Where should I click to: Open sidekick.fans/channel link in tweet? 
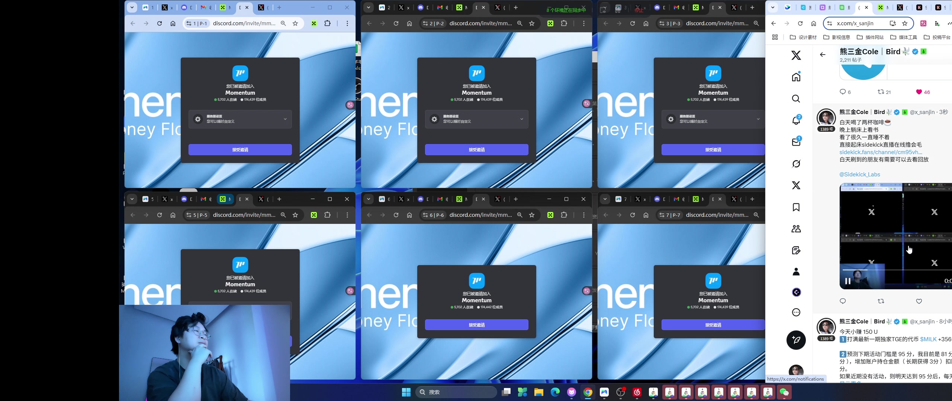point(881,152)
